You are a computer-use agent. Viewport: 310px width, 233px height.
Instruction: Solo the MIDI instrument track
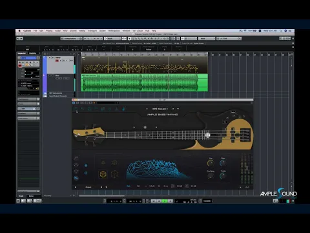pyautogui.click(x=53, y=58)
